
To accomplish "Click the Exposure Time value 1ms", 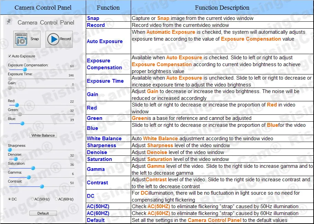I will [x=71, y=75].
